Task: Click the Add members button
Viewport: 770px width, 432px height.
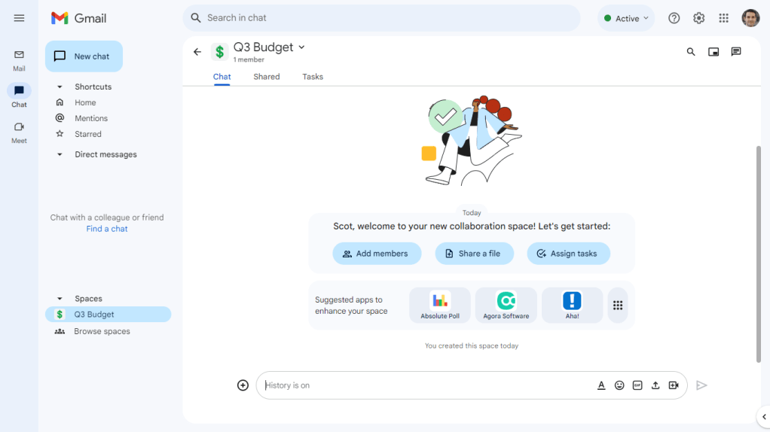Action: [x=377, y=254]
